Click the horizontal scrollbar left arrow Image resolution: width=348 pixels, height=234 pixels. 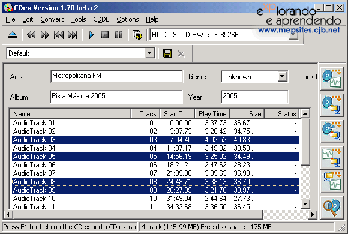pos(8,214)
